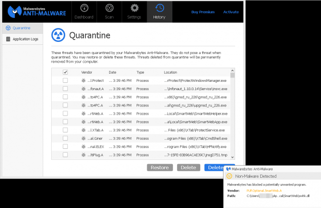Sort list by Type column header
Viewport: 321px width, 208px height.
click(140, 72)
